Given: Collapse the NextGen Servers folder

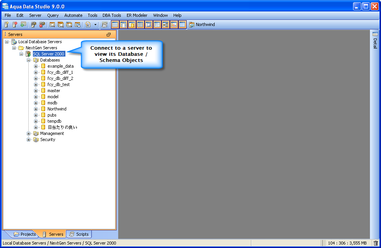Looking at the screenshot, I should [x=14, y=48].
